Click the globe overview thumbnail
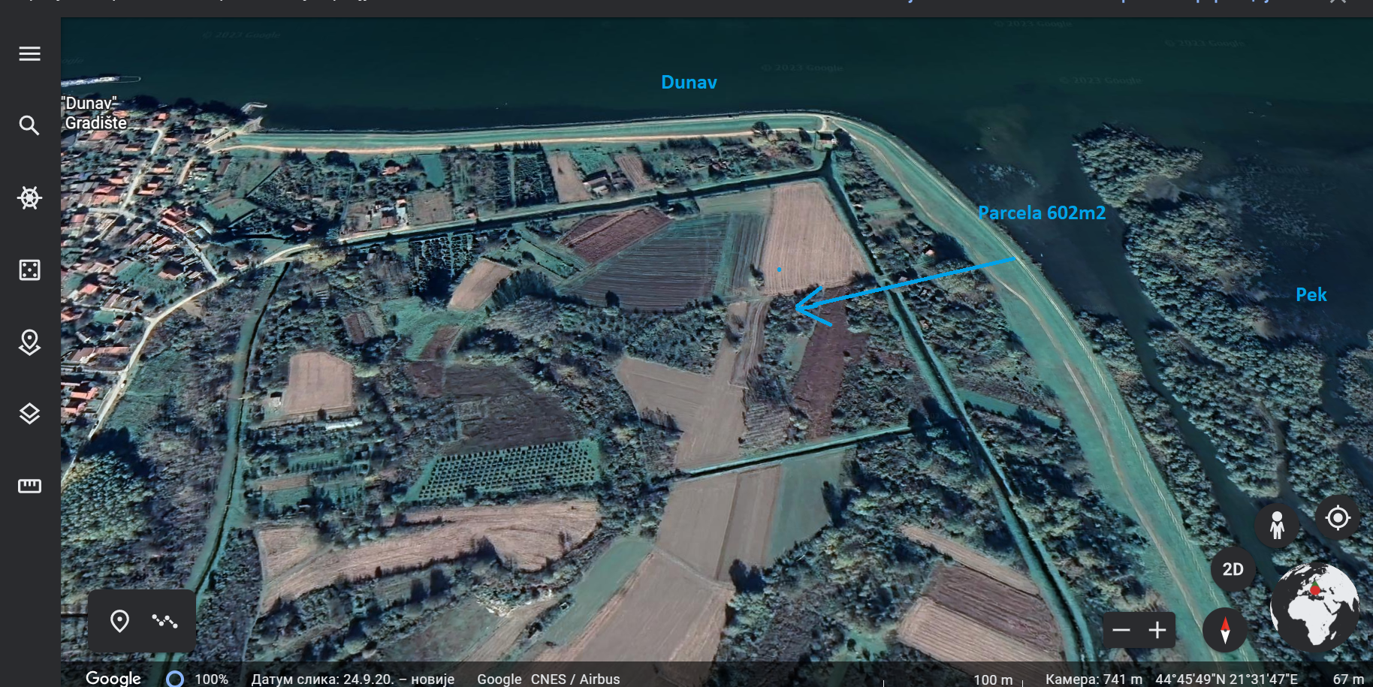Image resolution: width=1373 pixels, height=687 pixels. (x=1314, y=607)
